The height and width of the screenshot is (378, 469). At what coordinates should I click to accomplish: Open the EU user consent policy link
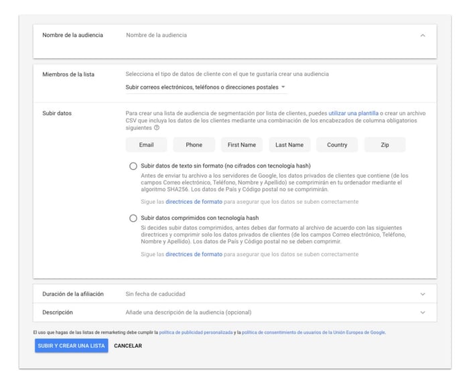(x=314, y=332)
